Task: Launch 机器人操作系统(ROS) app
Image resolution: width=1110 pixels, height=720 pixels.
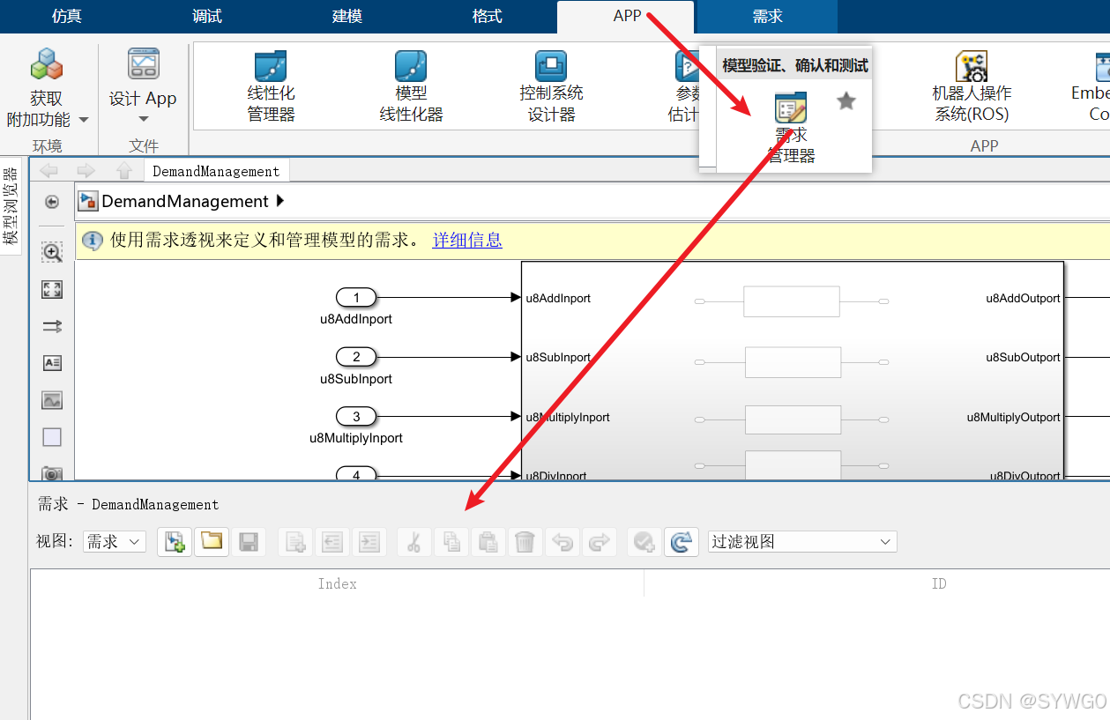Action: click(972, 86)
